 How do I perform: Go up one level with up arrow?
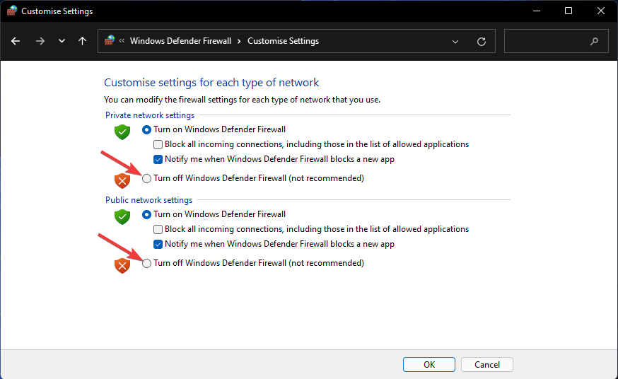[82, 41]
